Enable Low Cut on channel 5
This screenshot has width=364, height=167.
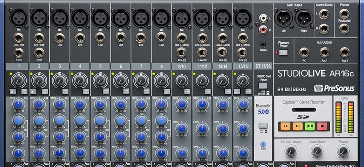point(106,92)
